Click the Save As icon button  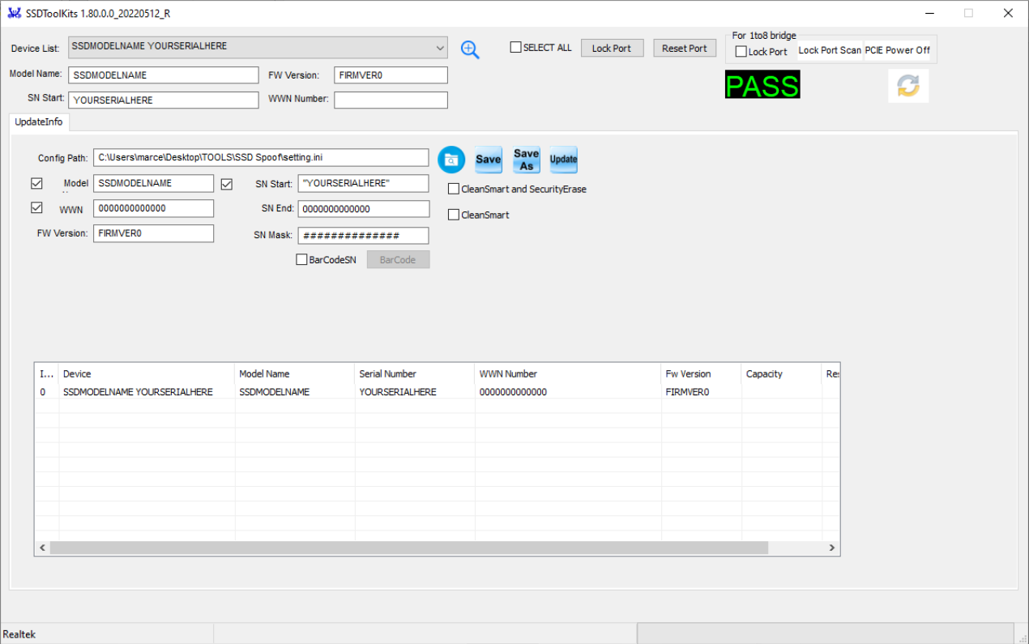527,160
